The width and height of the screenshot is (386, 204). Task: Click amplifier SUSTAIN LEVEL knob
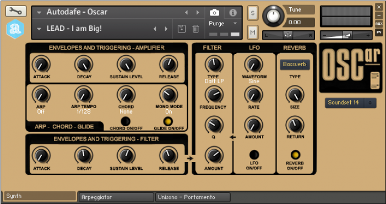pos(126,64)
